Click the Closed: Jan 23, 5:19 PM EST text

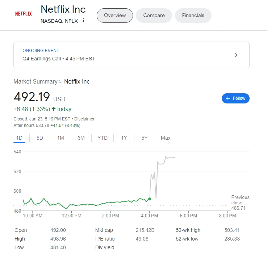(x=42, y=119)
